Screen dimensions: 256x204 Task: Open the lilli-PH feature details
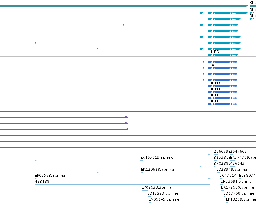pos(214,89)
